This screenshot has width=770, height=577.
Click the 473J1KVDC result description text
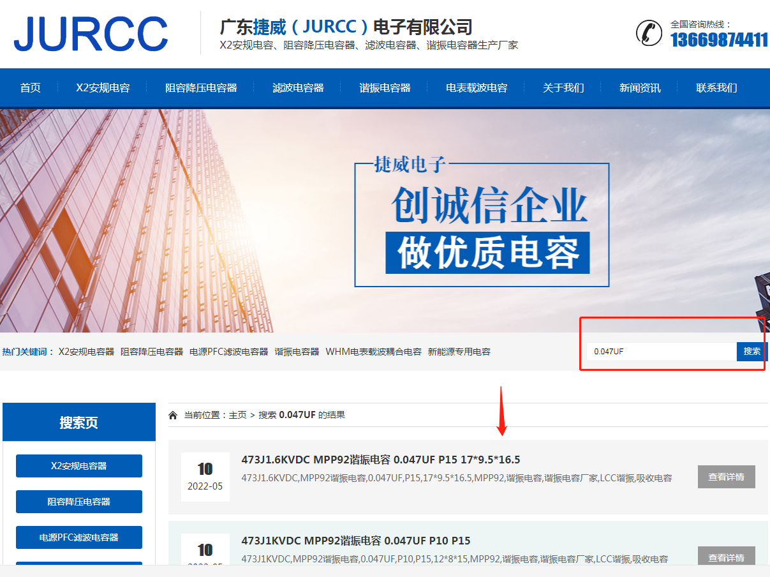coord(455,559)
